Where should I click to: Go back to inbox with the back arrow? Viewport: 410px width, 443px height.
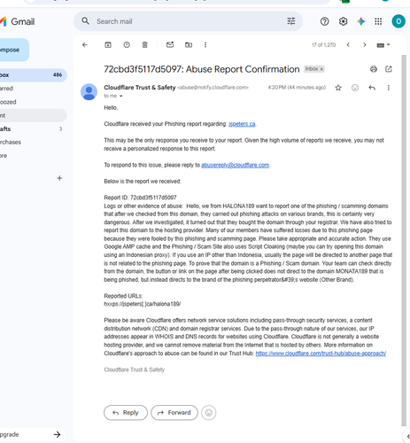[x=85, y=45]
